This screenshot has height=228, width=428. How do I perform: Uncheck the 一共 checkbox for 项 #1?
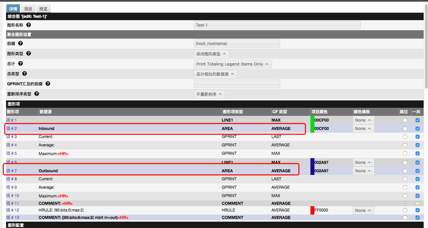click(x=417, y=120)
